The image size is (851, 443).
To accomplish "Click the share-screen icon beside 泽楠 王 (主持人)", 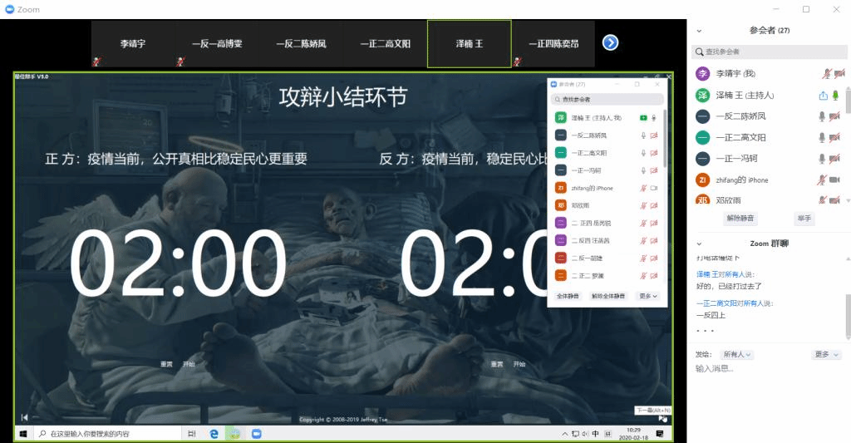I will (823, 96).
